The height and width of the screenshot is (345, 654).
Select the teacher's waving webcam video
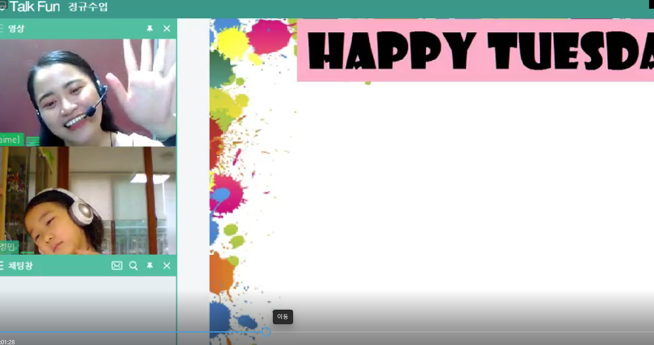(88, 92)
